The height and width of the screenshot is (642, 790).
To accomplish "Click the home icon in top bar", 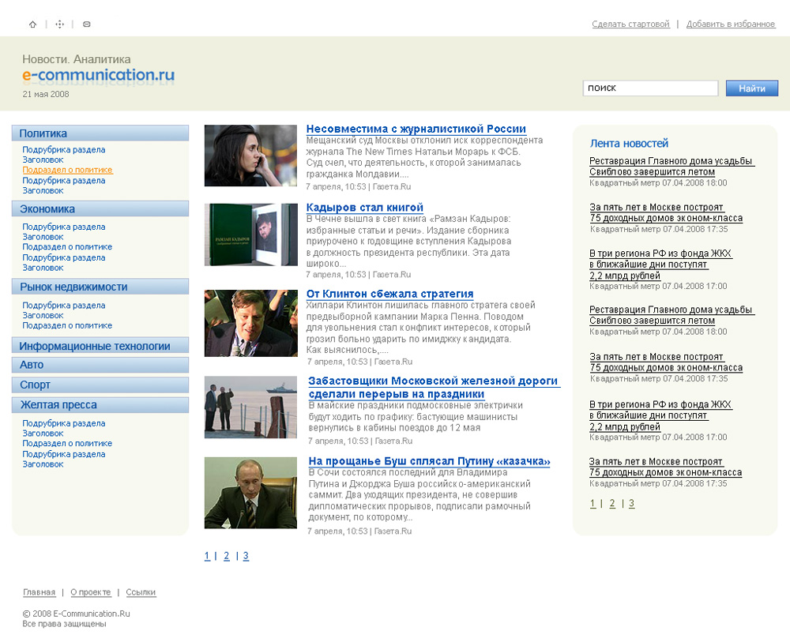I will [32, 24].
